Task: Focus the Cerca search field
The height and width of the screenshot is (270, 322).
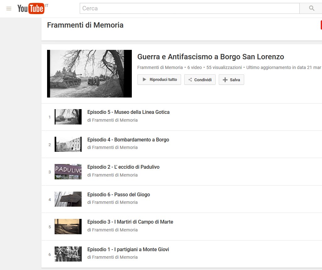Action: point(190,8)
